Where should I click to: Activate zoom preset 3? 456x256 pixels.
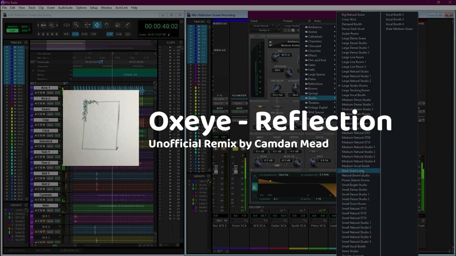48,34
